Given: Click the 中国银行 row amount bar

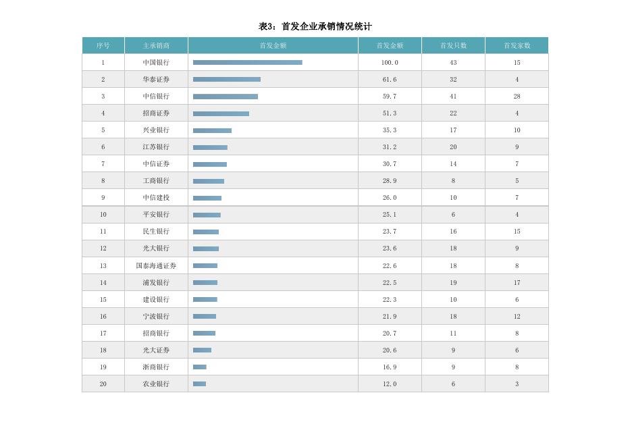Looking at the screenshot, I should click(x=248, y=63).
